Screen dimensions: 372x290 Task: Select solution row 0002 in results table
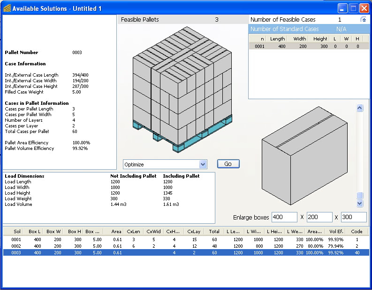pyautogui.click(x=186, y=246)
